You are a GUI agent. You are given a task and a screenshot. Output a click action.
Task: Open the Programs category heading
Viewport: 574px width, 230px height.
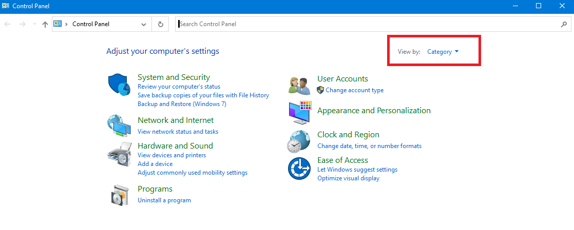click(155, 189)
